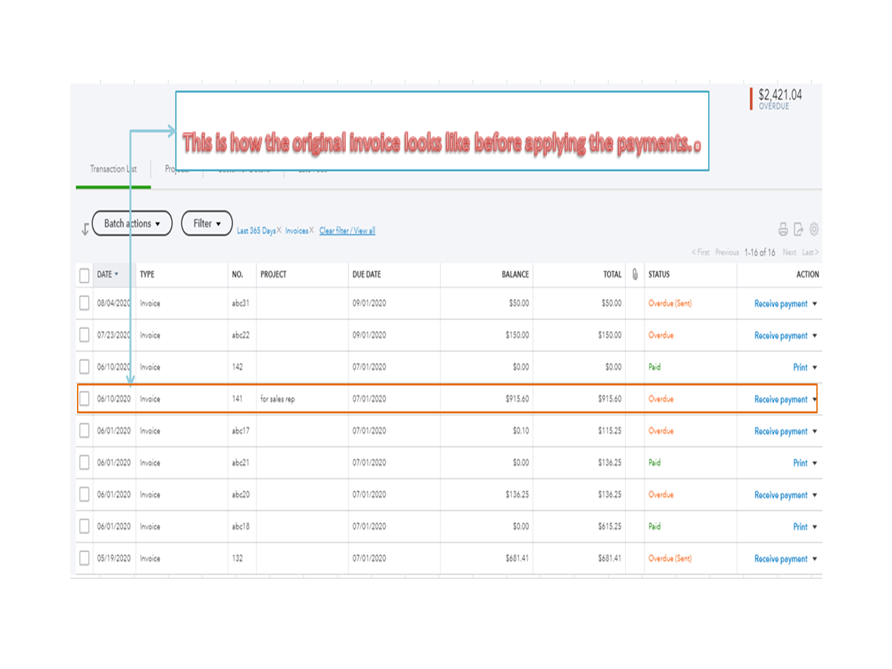The image size is (892, 669).
Task: Switch to the Projects tab
Action: (x=177, y=169)
